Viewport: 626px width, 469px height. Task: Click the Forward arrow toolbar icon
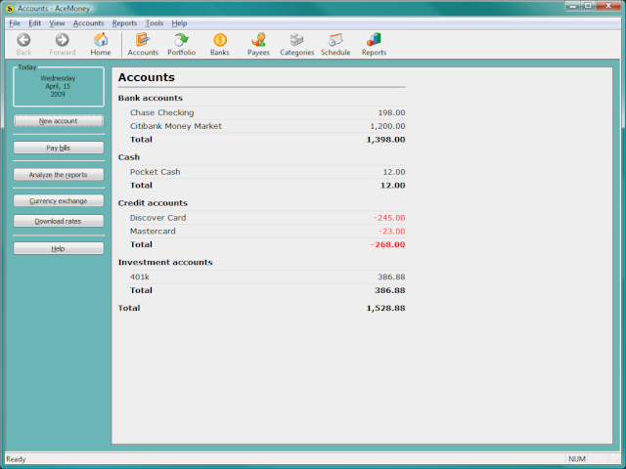pyautogui.click(x=62, y=40)
